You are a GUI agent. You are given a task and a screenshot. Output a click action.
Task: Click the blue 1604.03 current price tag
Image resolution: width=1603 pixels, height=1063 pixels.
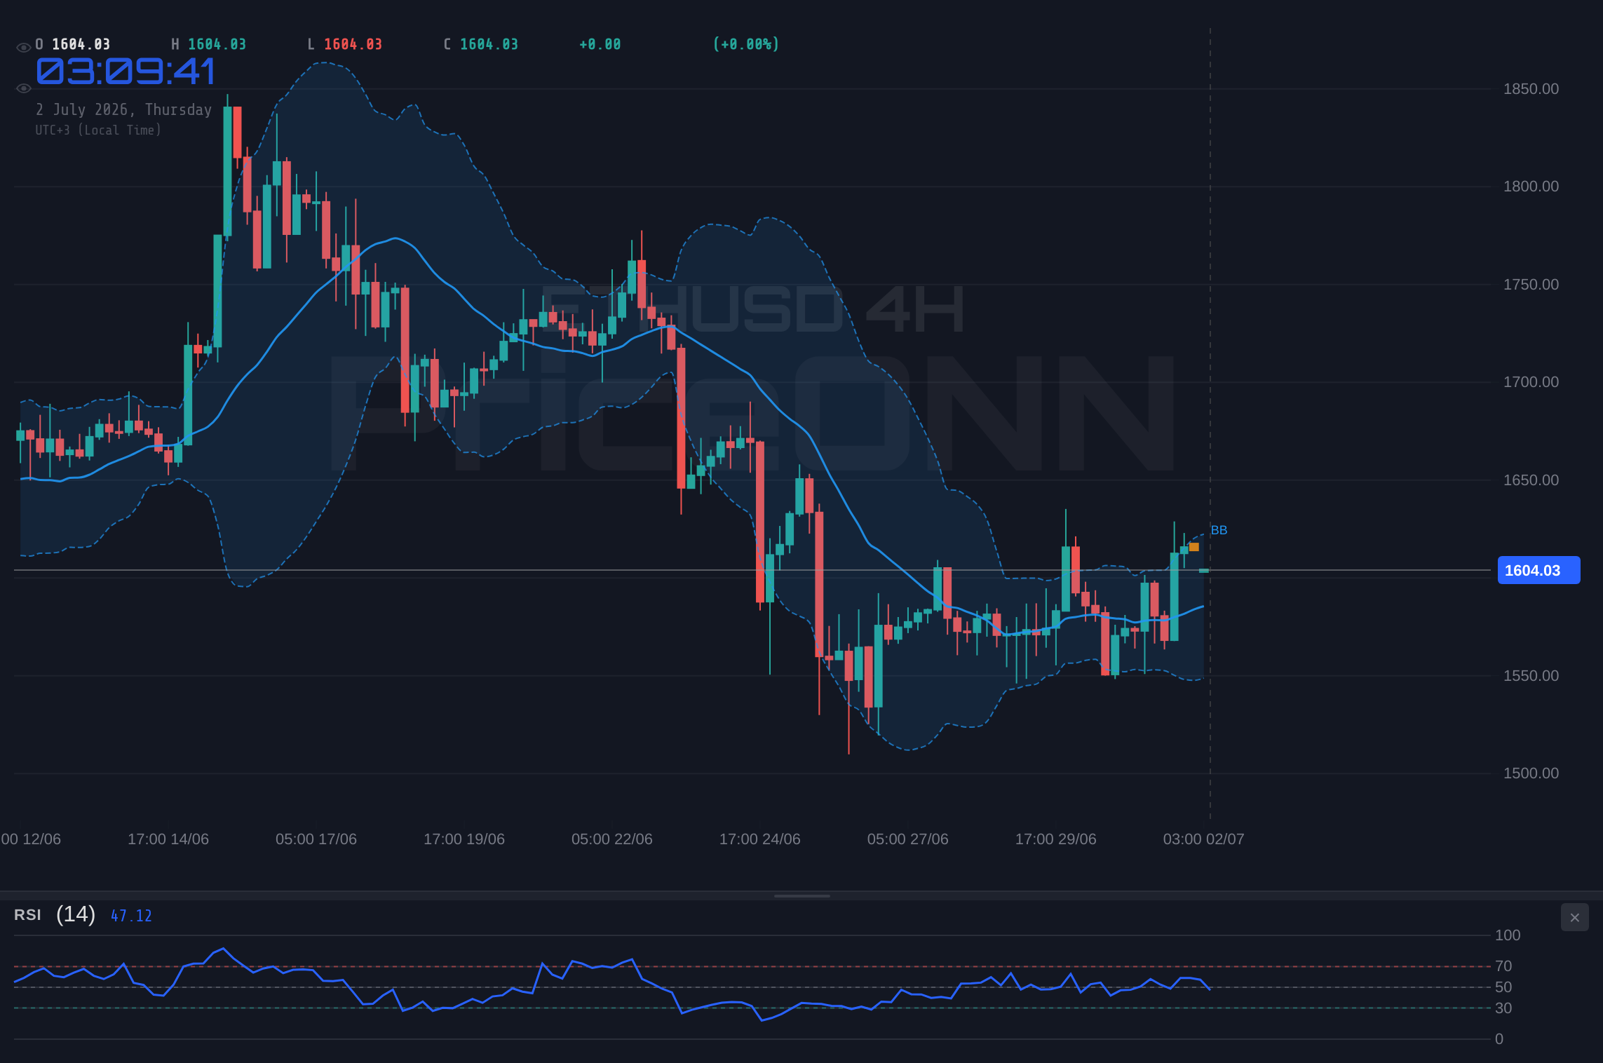[x=1538, y=570]
